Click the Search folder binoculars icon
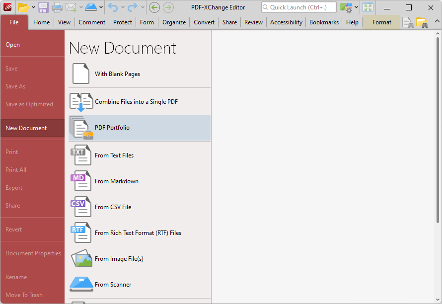 click(422, 22)
